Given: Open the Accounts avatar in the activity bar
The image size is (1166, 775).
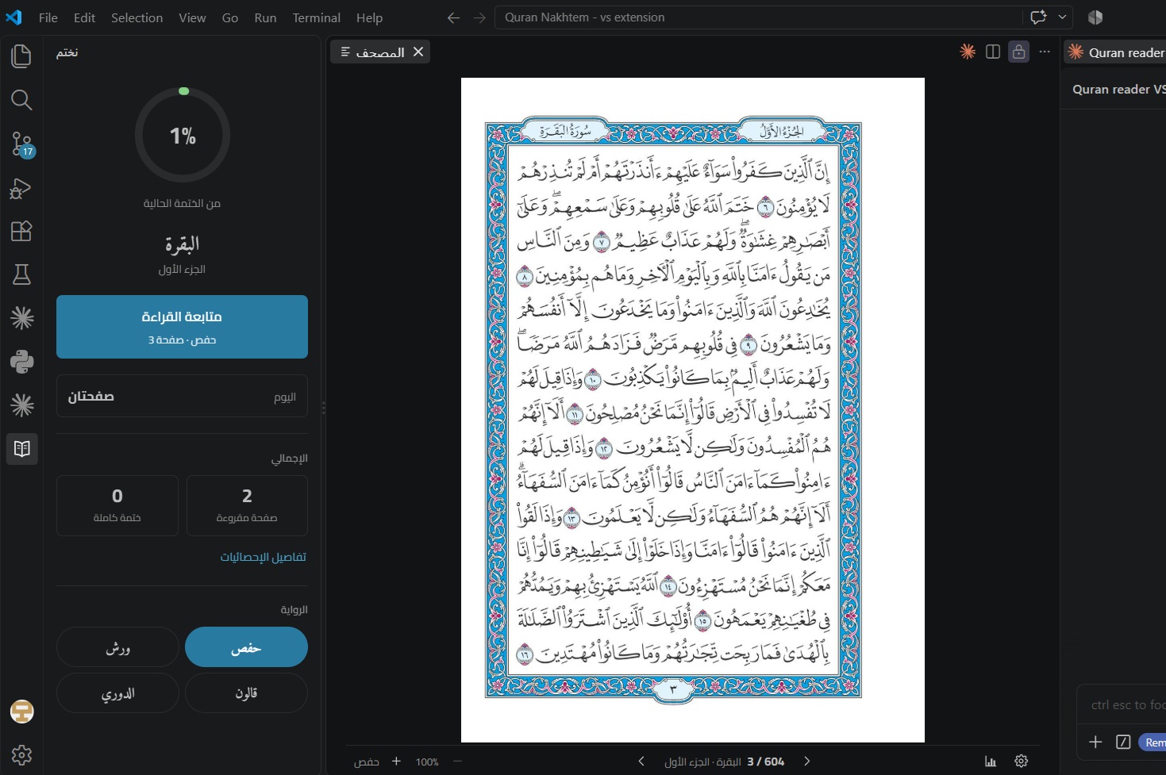Looking at the screenshot, I should (21, 712).
